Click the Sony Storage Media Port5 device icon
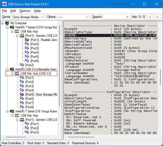Image resolution: width=163 pixels, height=146 pixels. coord(22,95)
